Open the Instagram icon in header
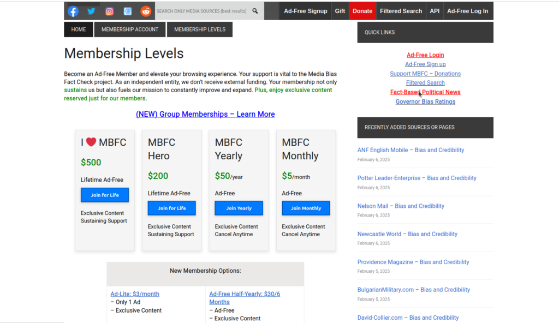 tap(109, 11)
